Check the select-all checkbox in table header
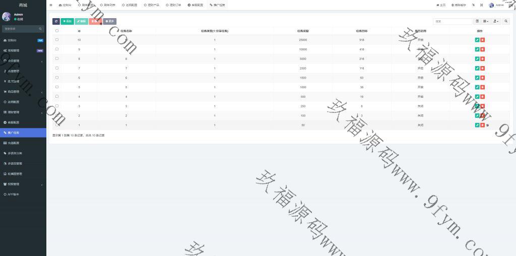The image size is (516, 256). coord(57,31)
